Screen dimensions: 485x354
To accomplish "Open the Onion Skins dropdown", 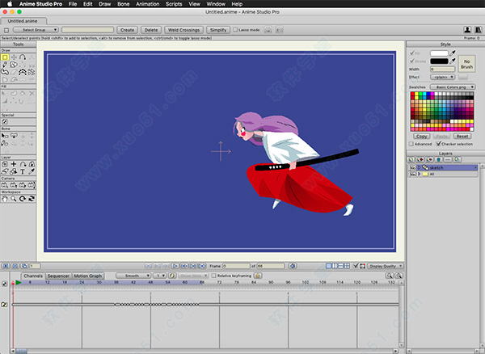I will point(193,276).
